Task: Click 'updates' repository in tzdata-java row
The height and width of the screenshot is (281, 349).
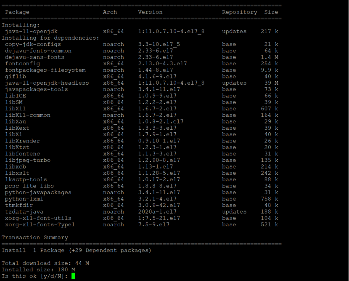Action: [234, 212]
